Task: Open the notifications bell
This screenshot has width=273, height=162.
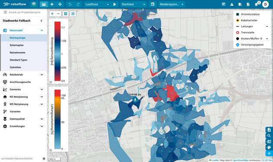Action: click(x=256, y=4)
